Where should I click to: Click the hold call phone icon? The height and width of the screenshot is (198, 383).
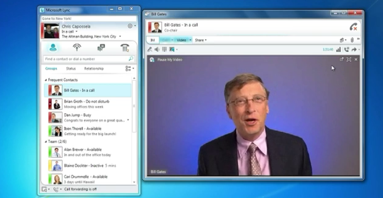pos(346,50)
